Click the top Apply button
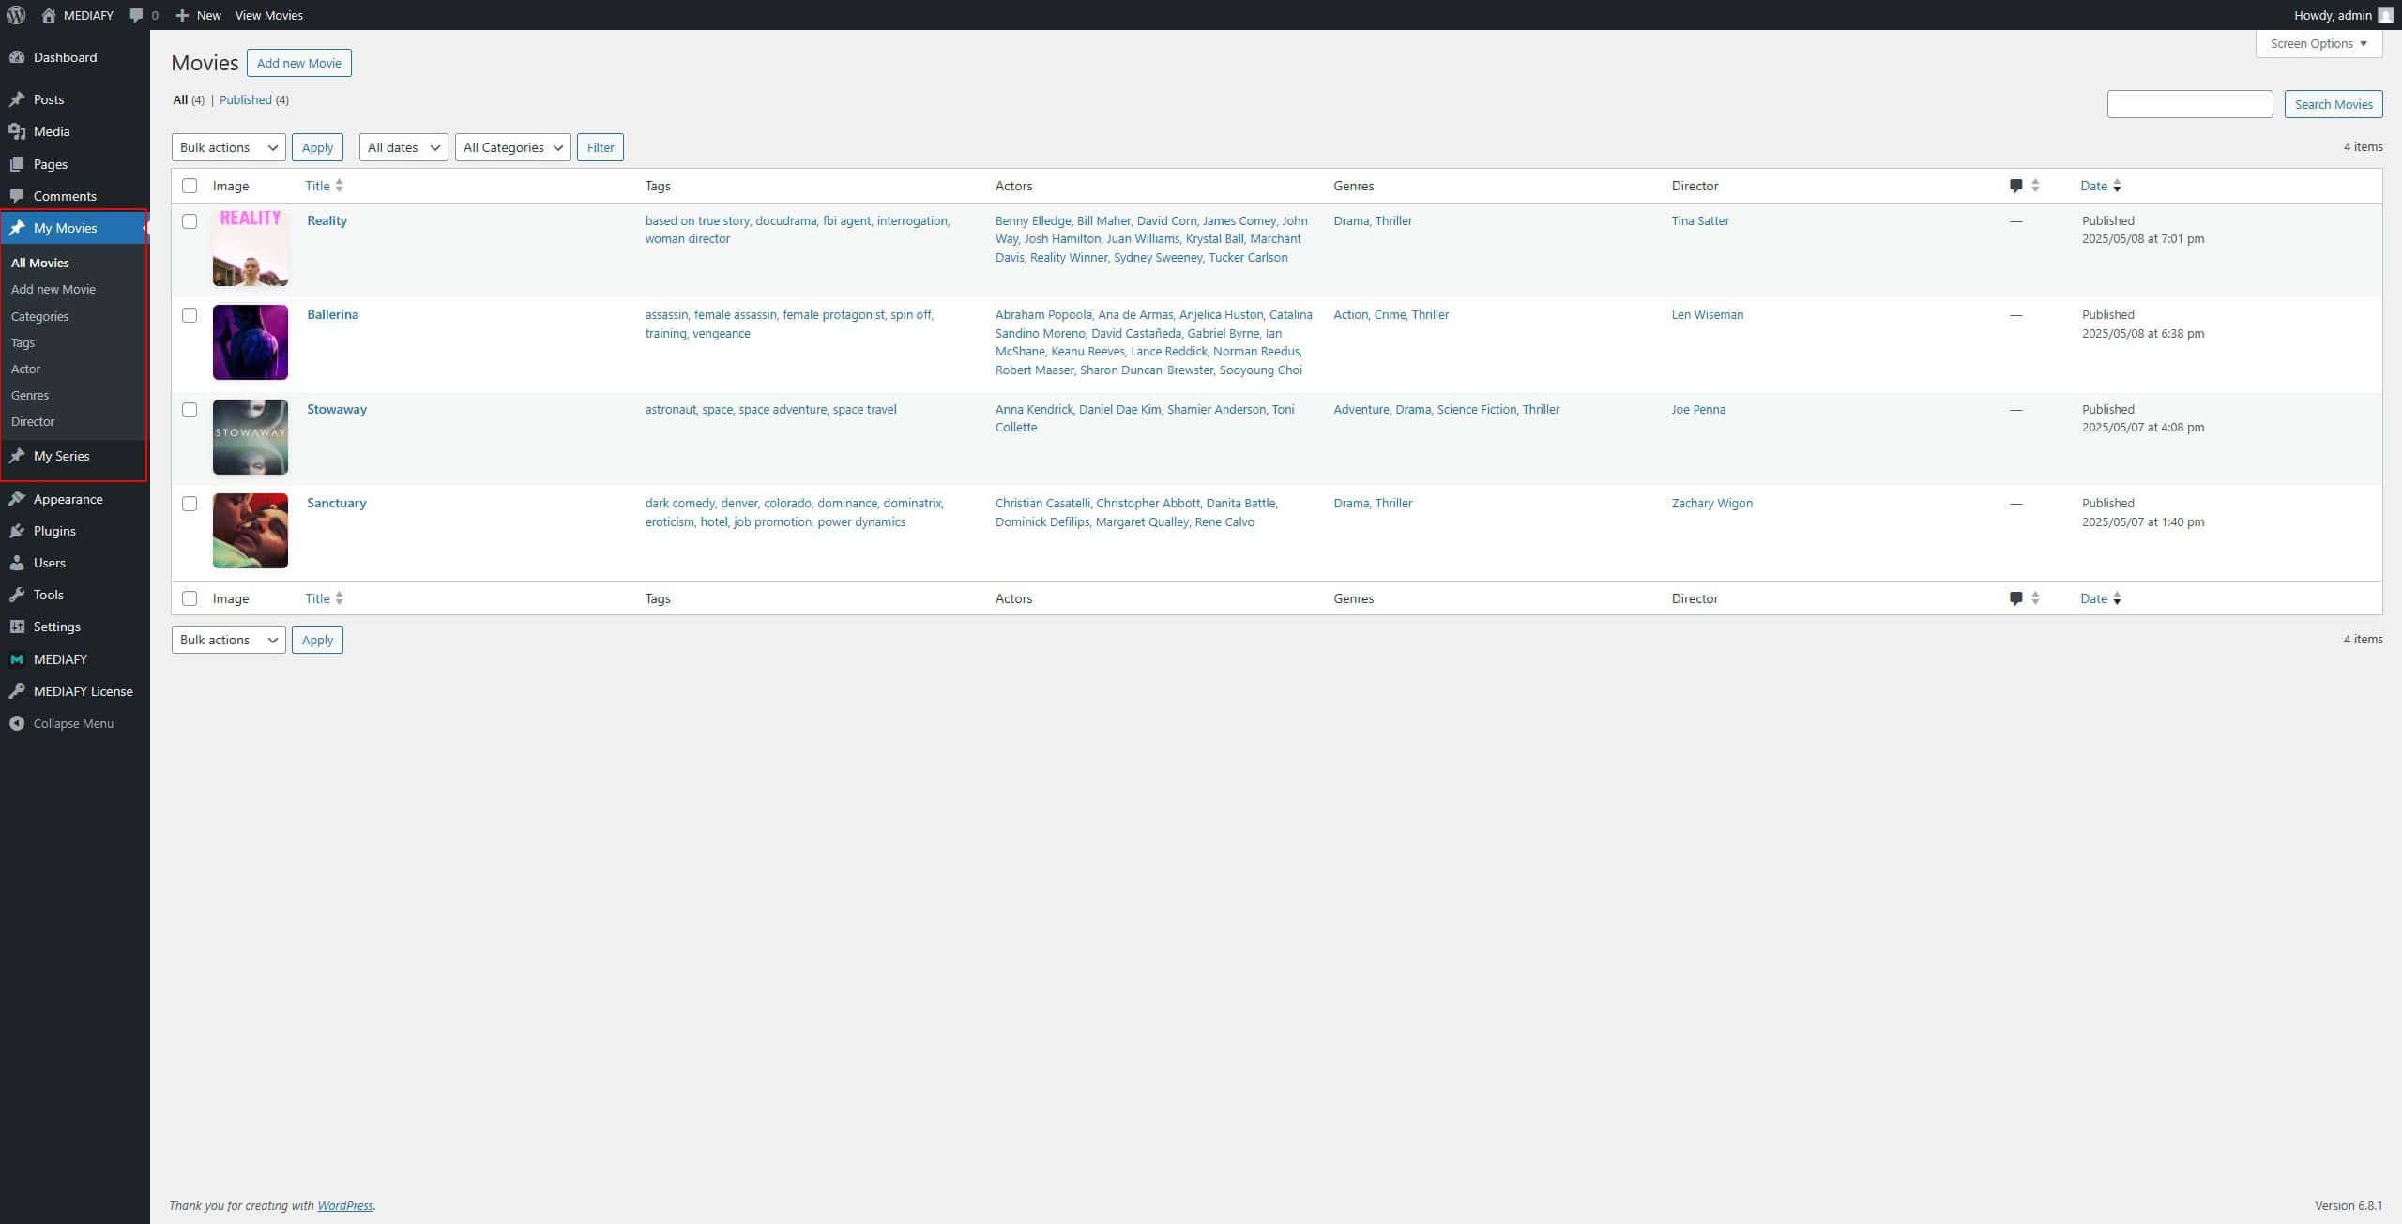 (x=317, y=147)
